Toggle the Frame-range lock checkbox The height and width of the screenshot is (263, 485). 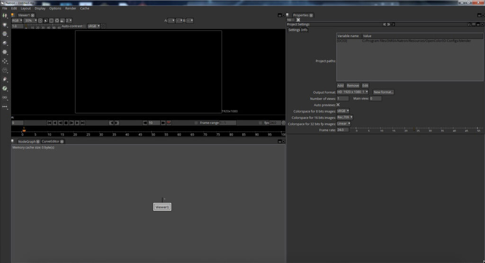(x=196, y=123)
